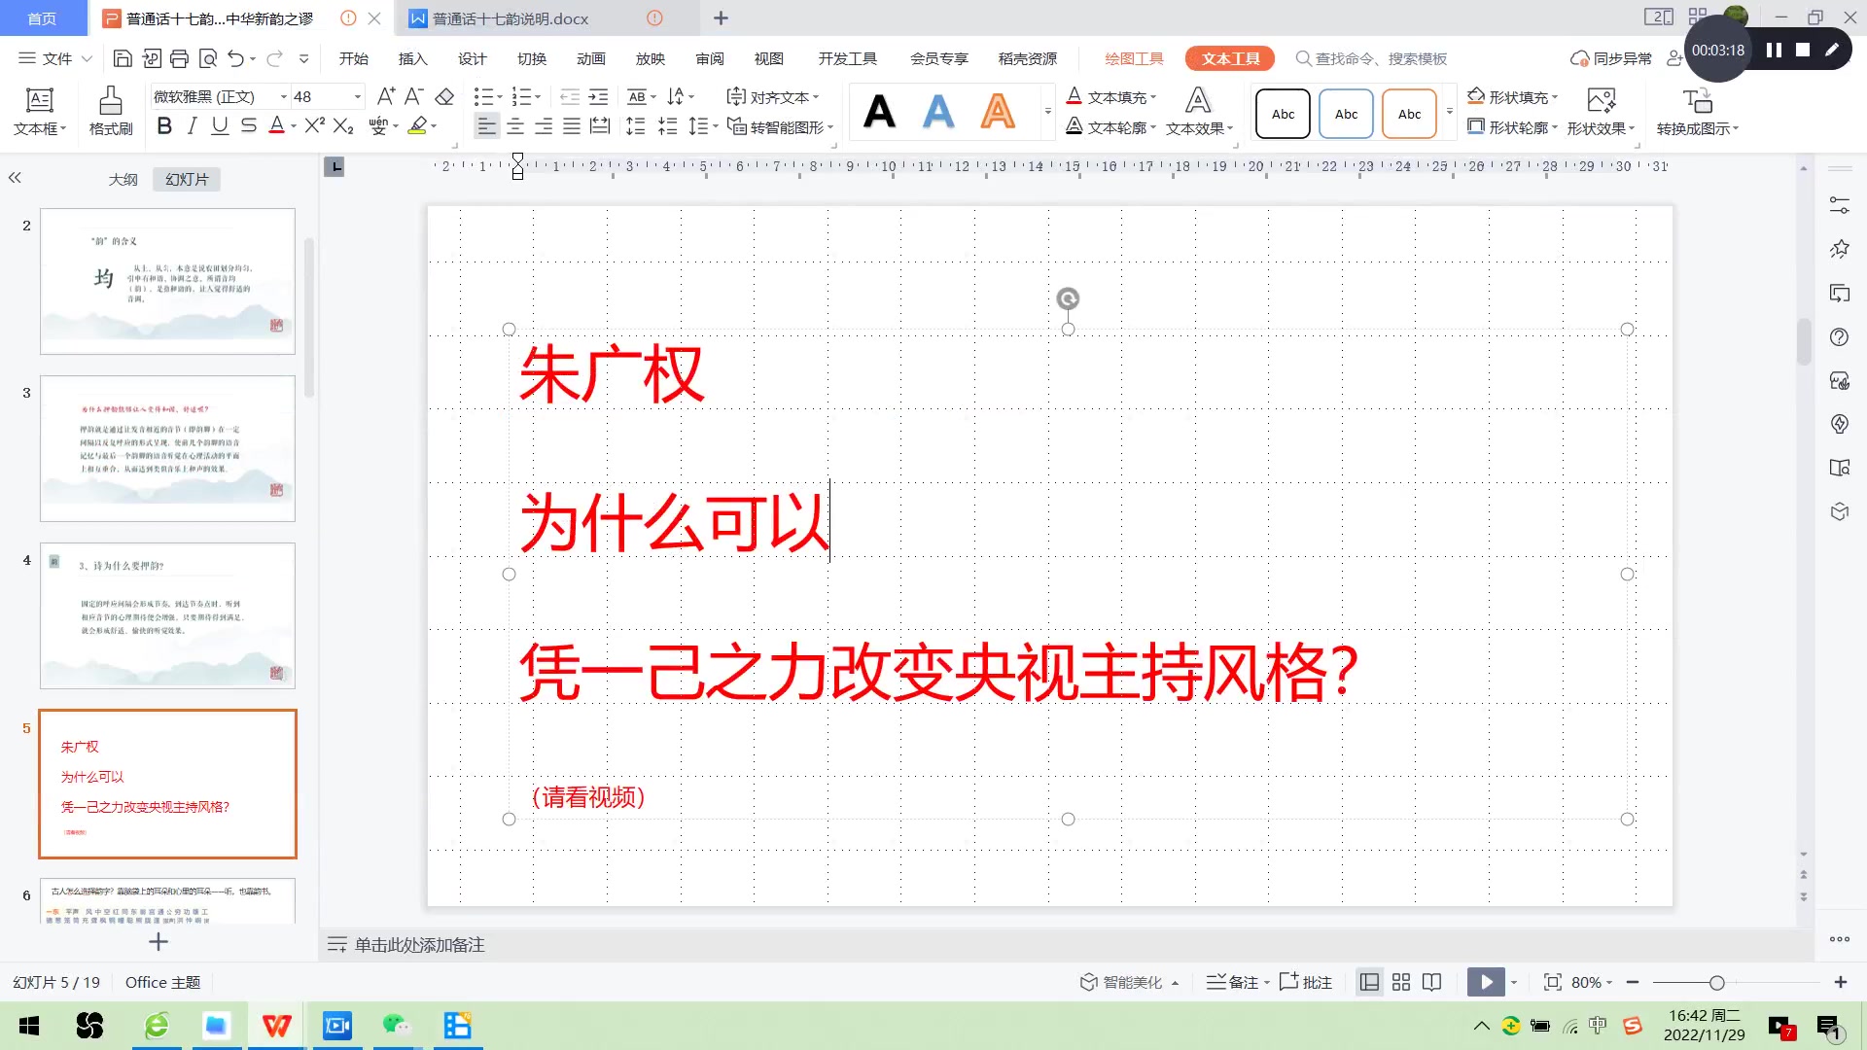Viewport: 1867px width, 1050px height.
Task: Pause the screen recording timer
Action: click(1774, 50)
